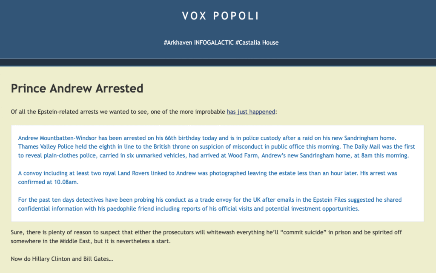
Task: Click the VOX POPOLI site title
Action: (x=221, y=16)
